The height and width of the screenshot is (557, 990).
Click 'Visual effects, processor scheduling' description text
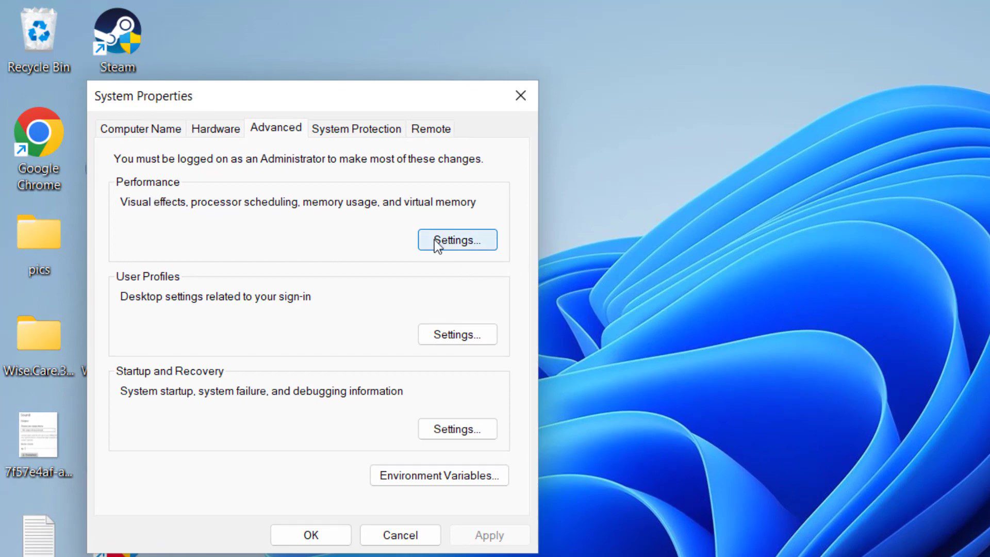click(x=298, y=202)
